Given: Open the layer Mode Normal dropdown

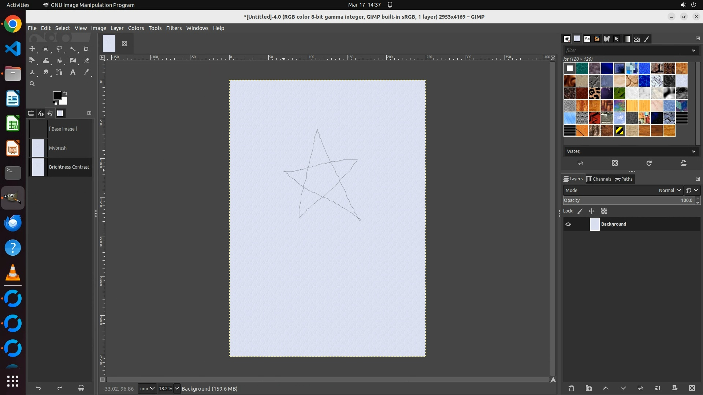Looking at the screenshot, I should 669,190.
